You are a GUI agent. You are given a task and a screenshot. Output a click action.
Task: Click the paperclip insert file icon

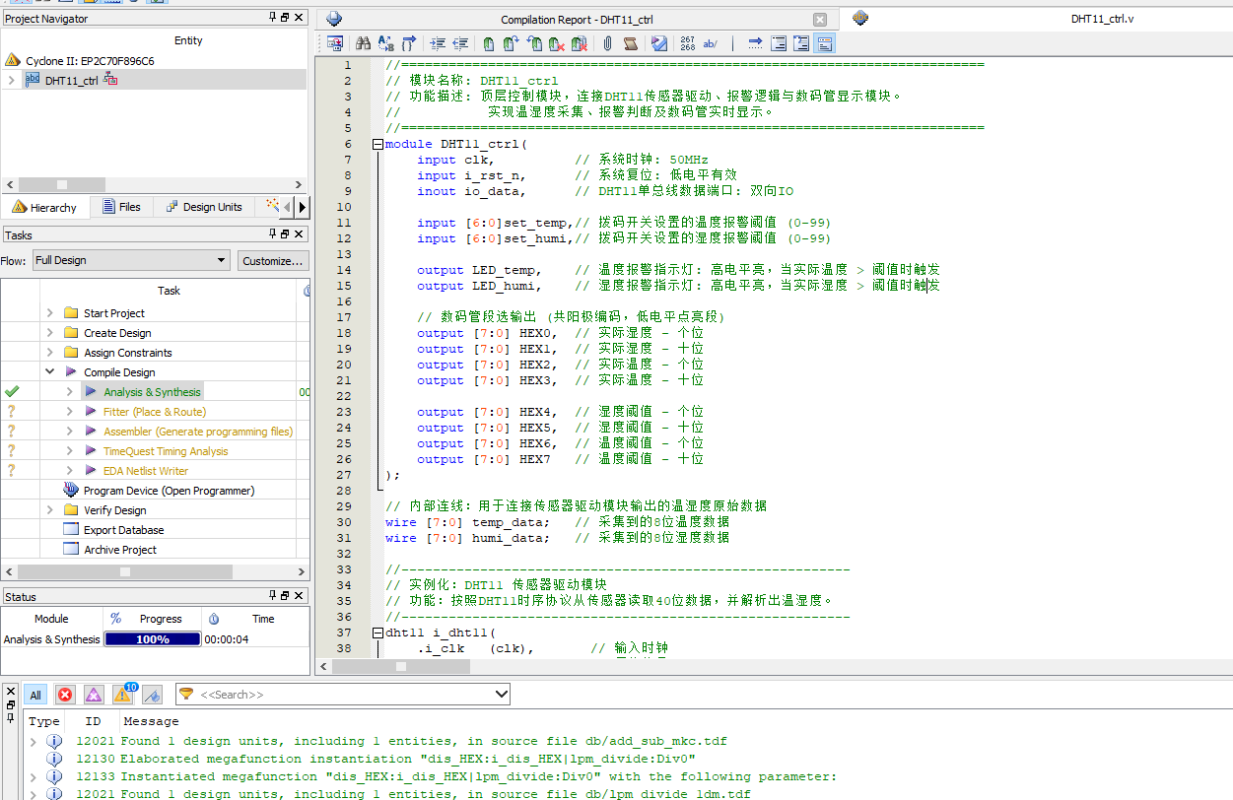point(607,43)
